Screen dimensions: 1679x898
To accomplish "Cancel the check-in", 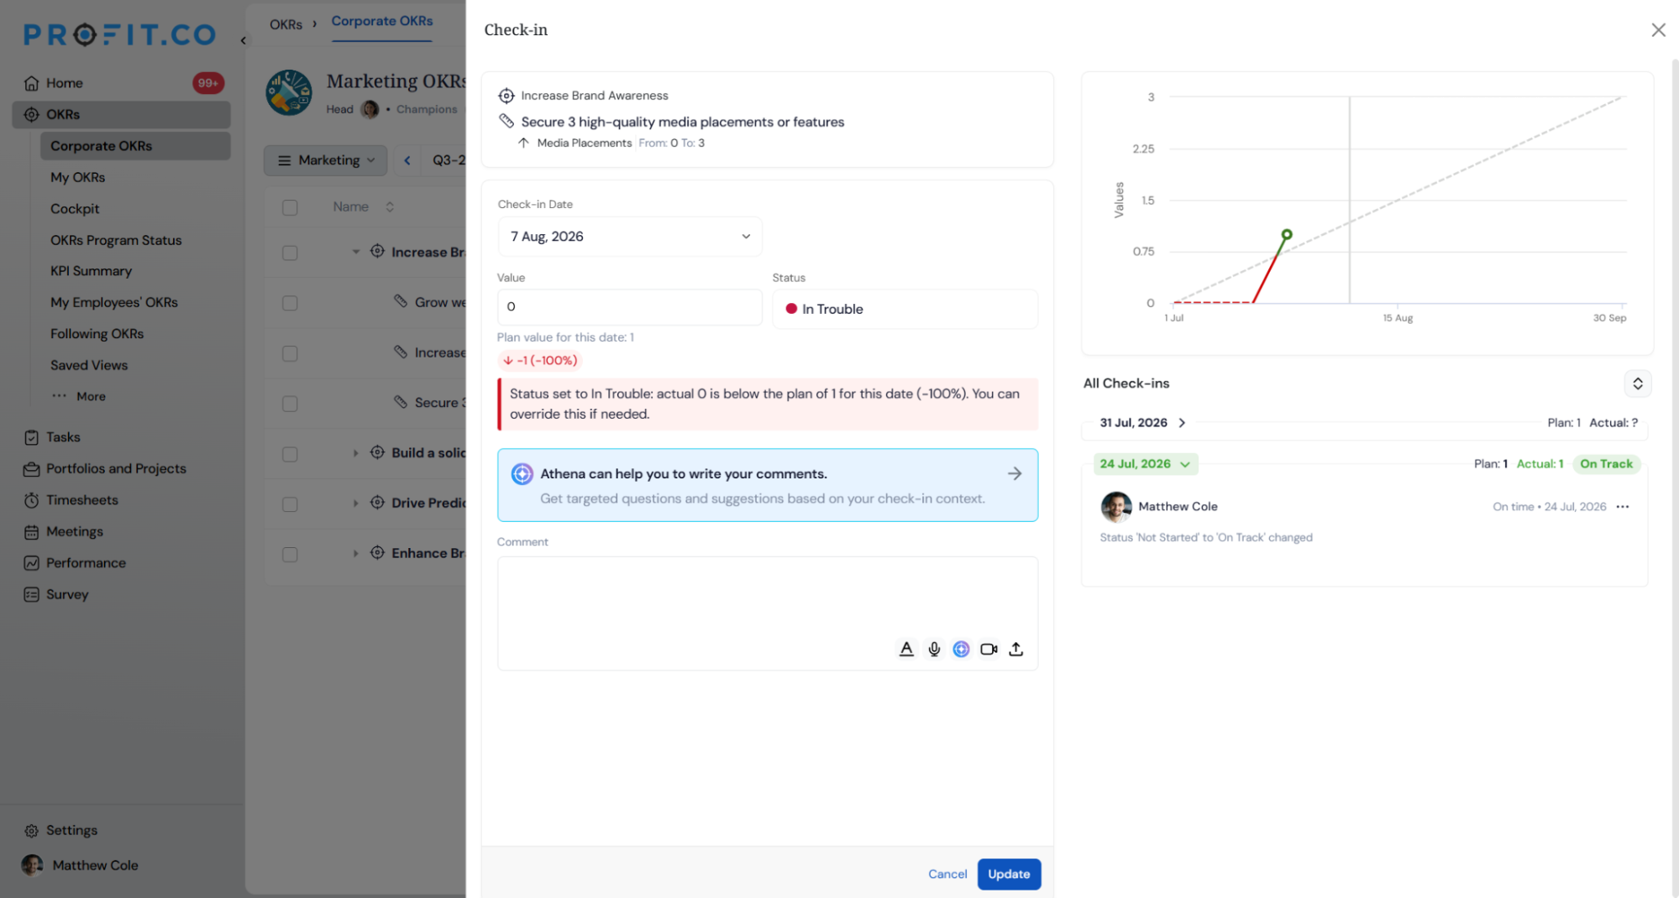I will [947, 874].
